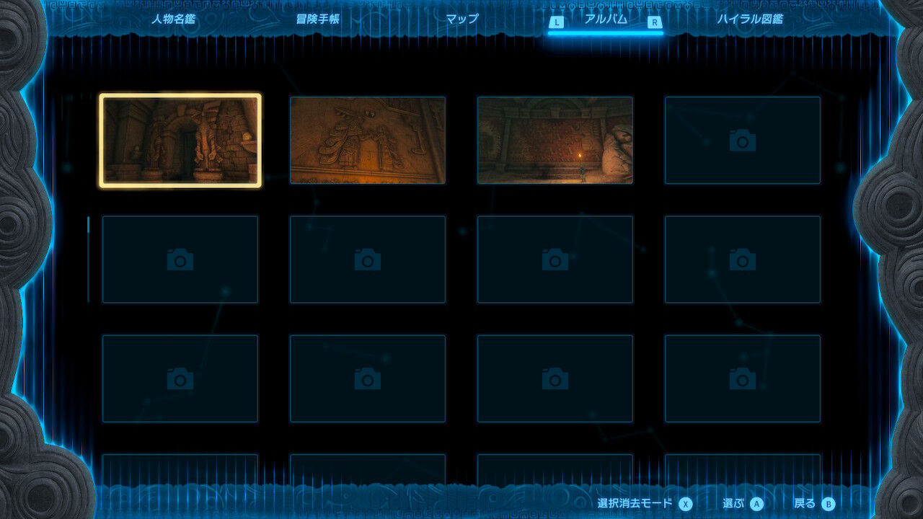923x519 pixels.
Task: Click the L shoulder button icon
Action: pyautogui.click(x=556, y=22)
